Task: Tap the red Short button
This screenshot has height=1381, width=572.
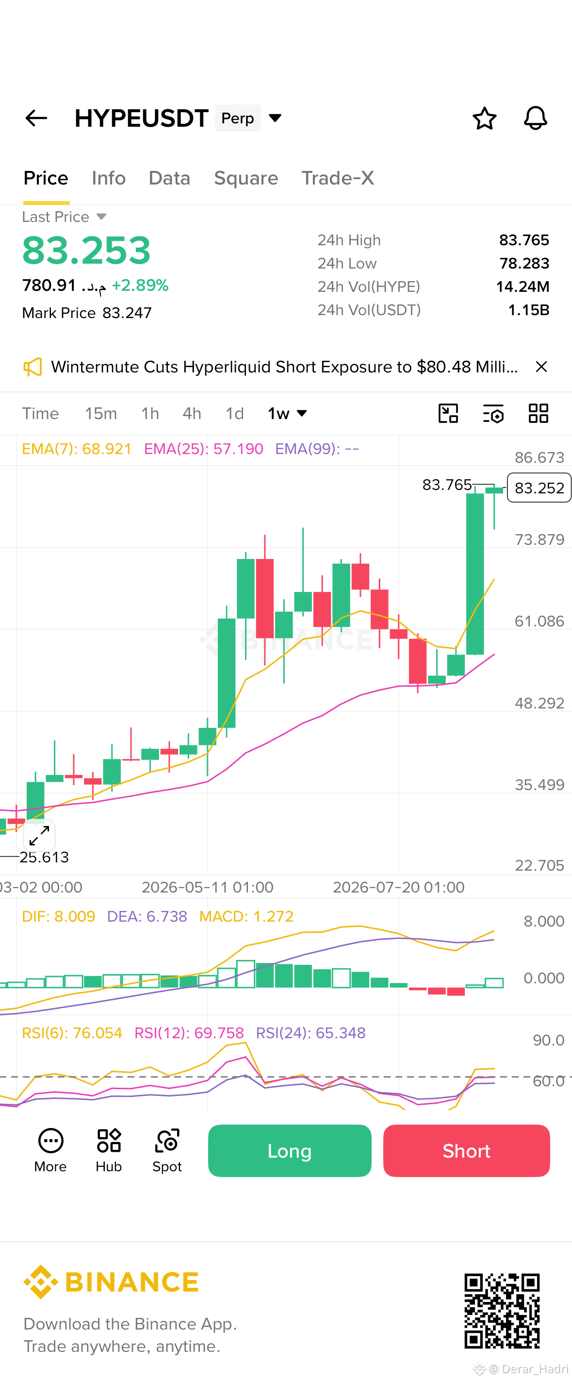Action: pyautogui.click(x=467, y=1150)
